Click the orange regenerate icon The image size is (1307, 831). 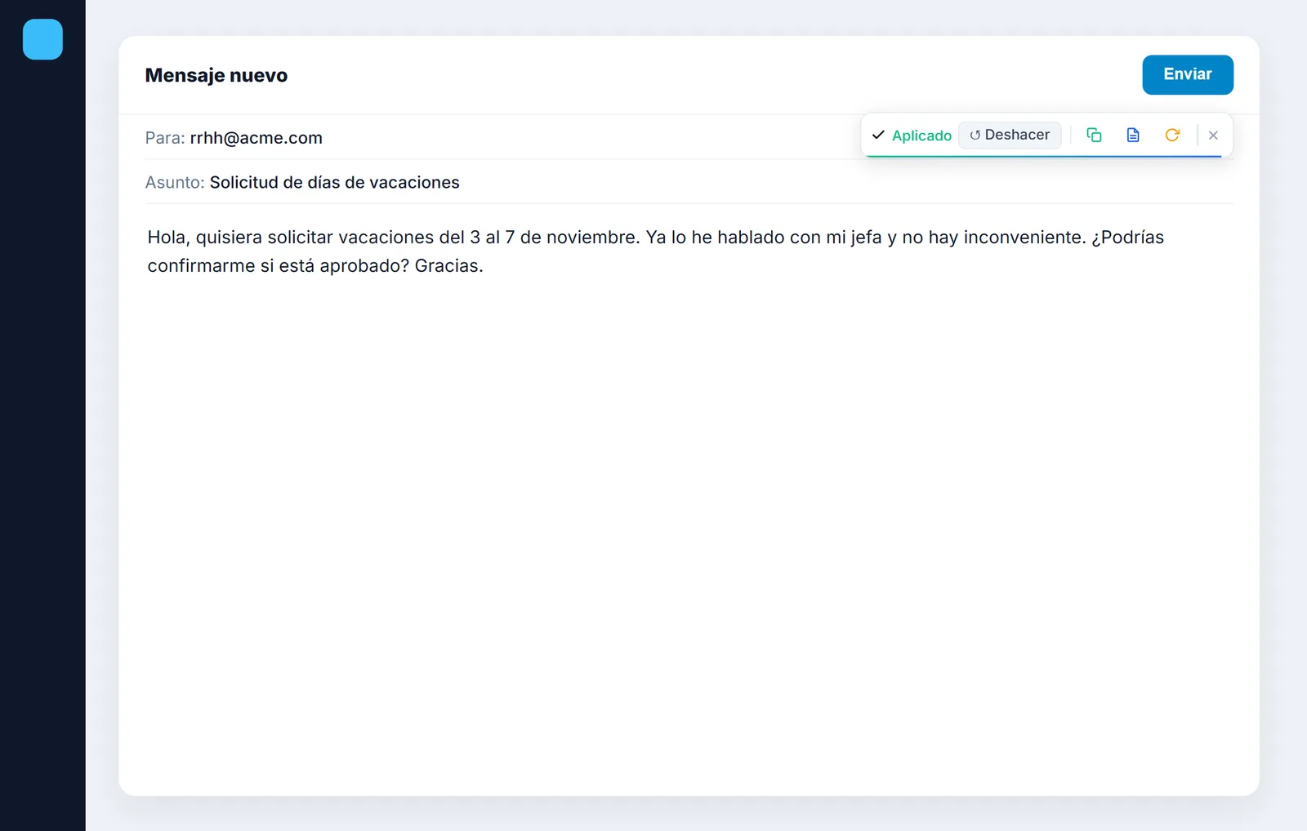click(x=1172, y=135)
